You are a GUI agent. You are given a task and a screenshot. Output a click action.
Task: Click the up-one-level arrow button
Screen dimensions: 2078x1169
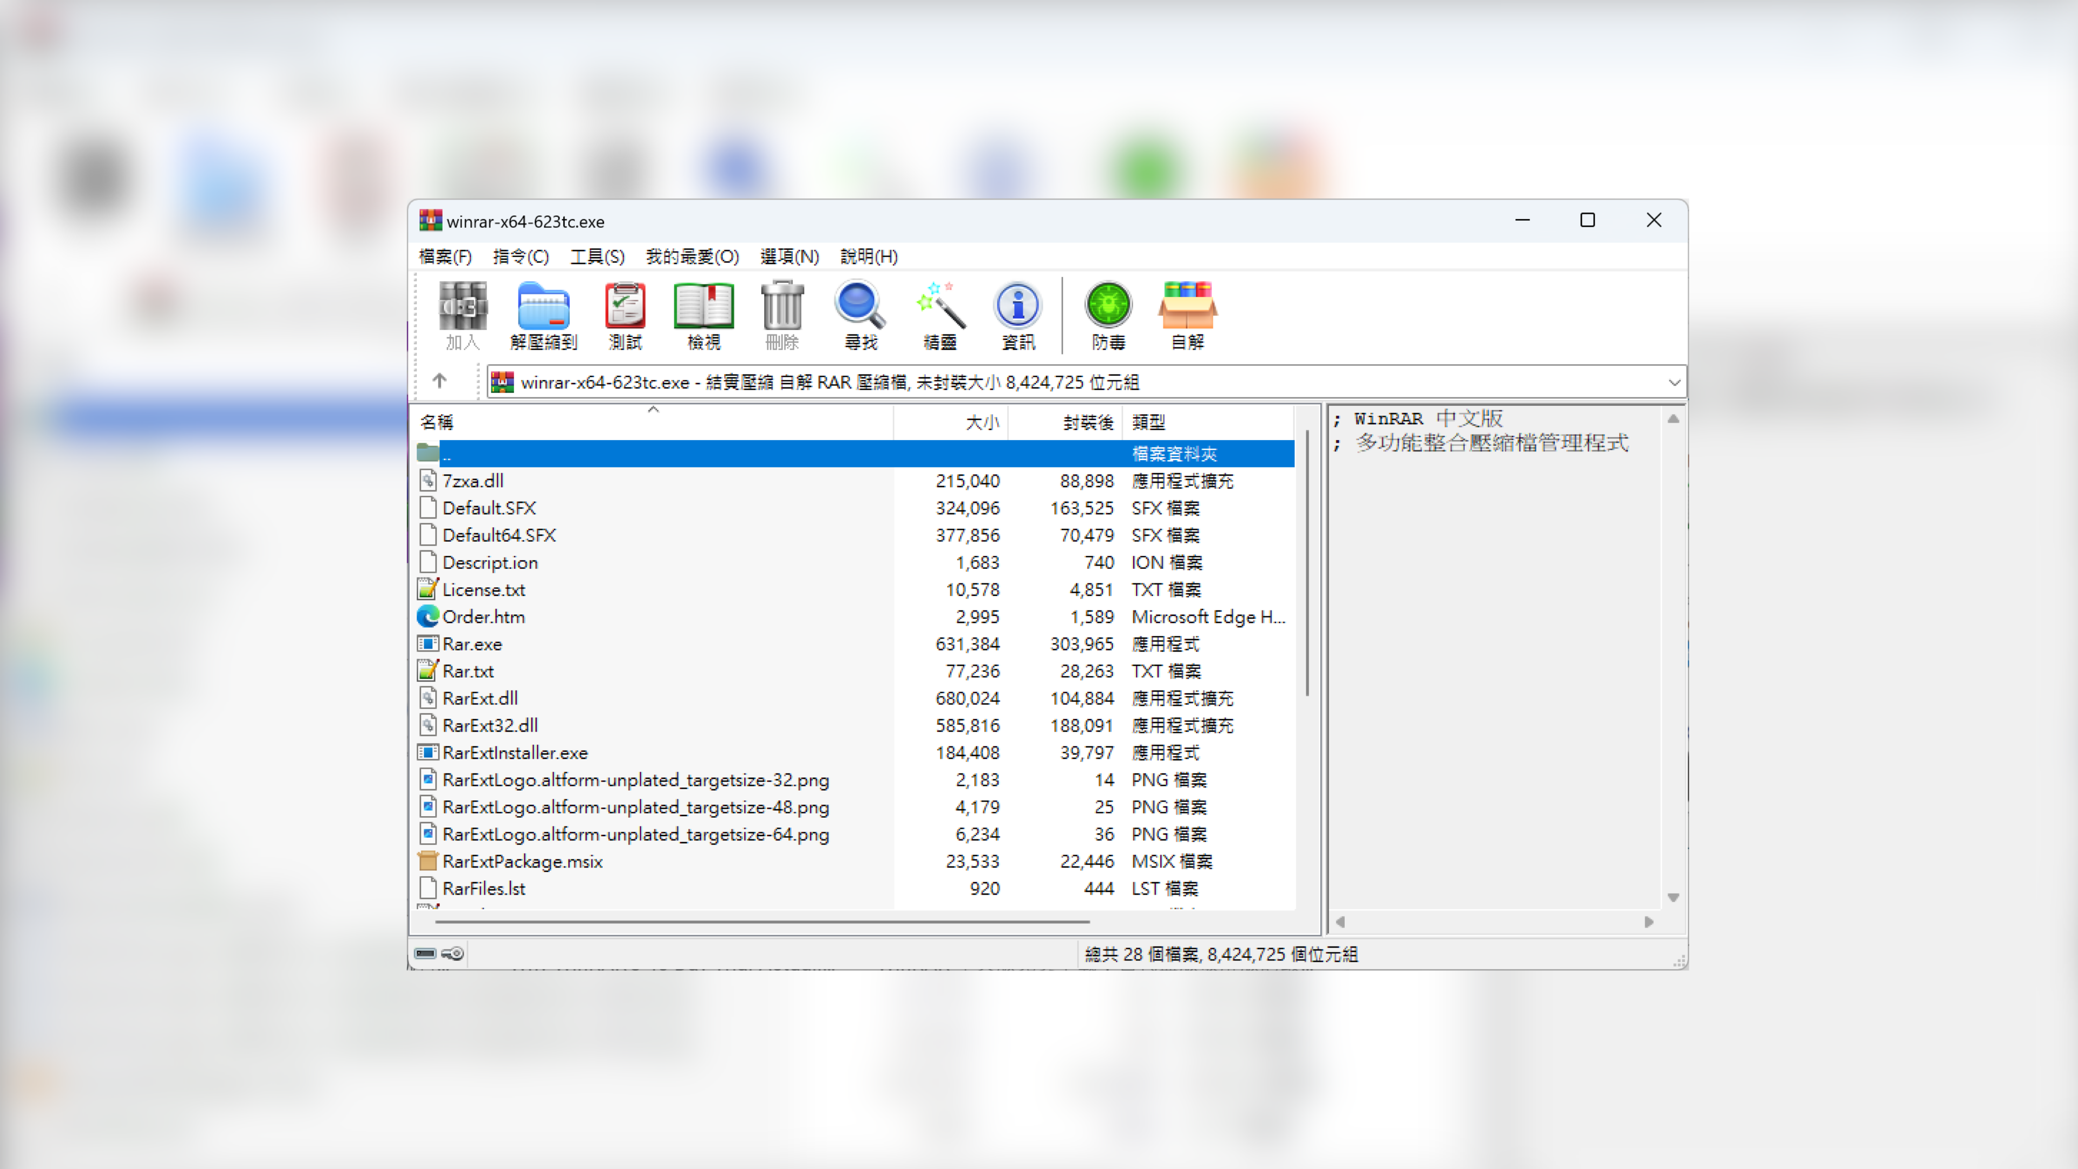pos(439,381)
